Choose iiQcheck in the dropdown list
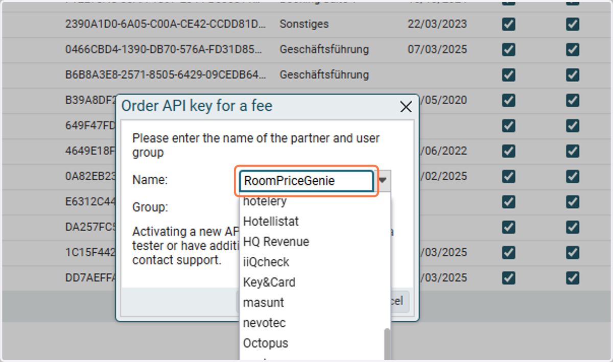 pos(266,262)
